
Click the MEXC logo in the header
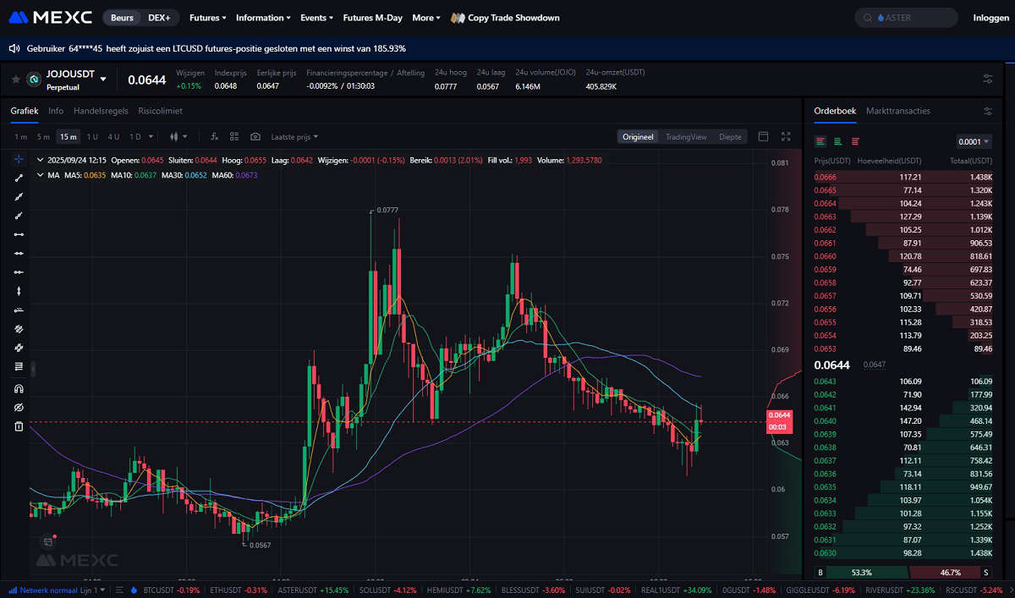pos(51,17)
